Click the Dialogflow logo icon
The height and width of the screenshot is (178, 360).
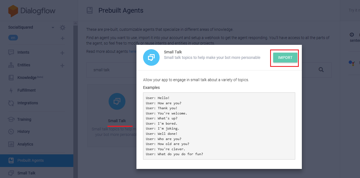tap(13, 11)
